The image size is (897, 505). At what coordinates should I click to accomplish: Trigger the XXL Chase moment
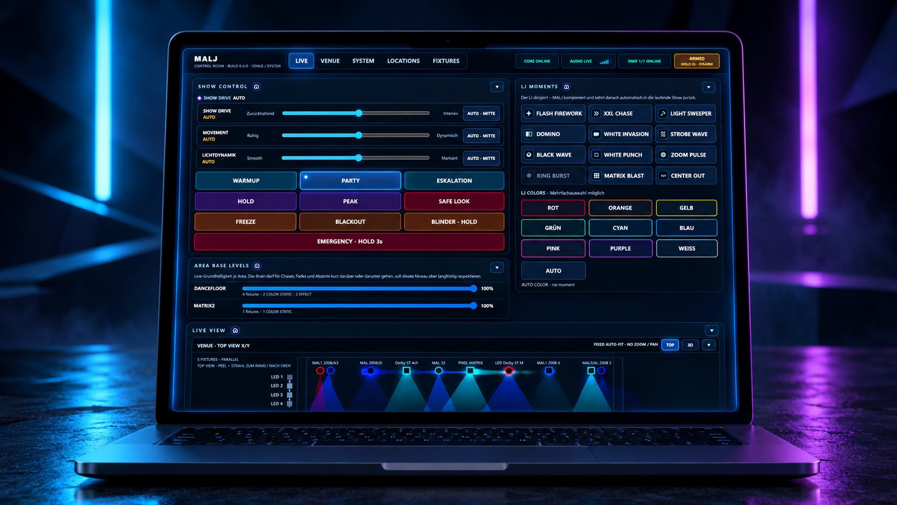tap(620, 113)
